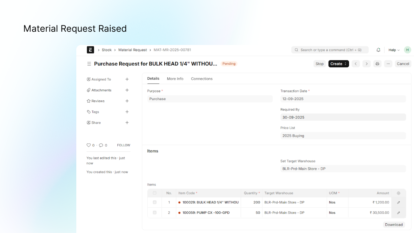This screenshot has height=233, width=414.
Task: Click the Reviews sidebar label
Action: point(98,101)
